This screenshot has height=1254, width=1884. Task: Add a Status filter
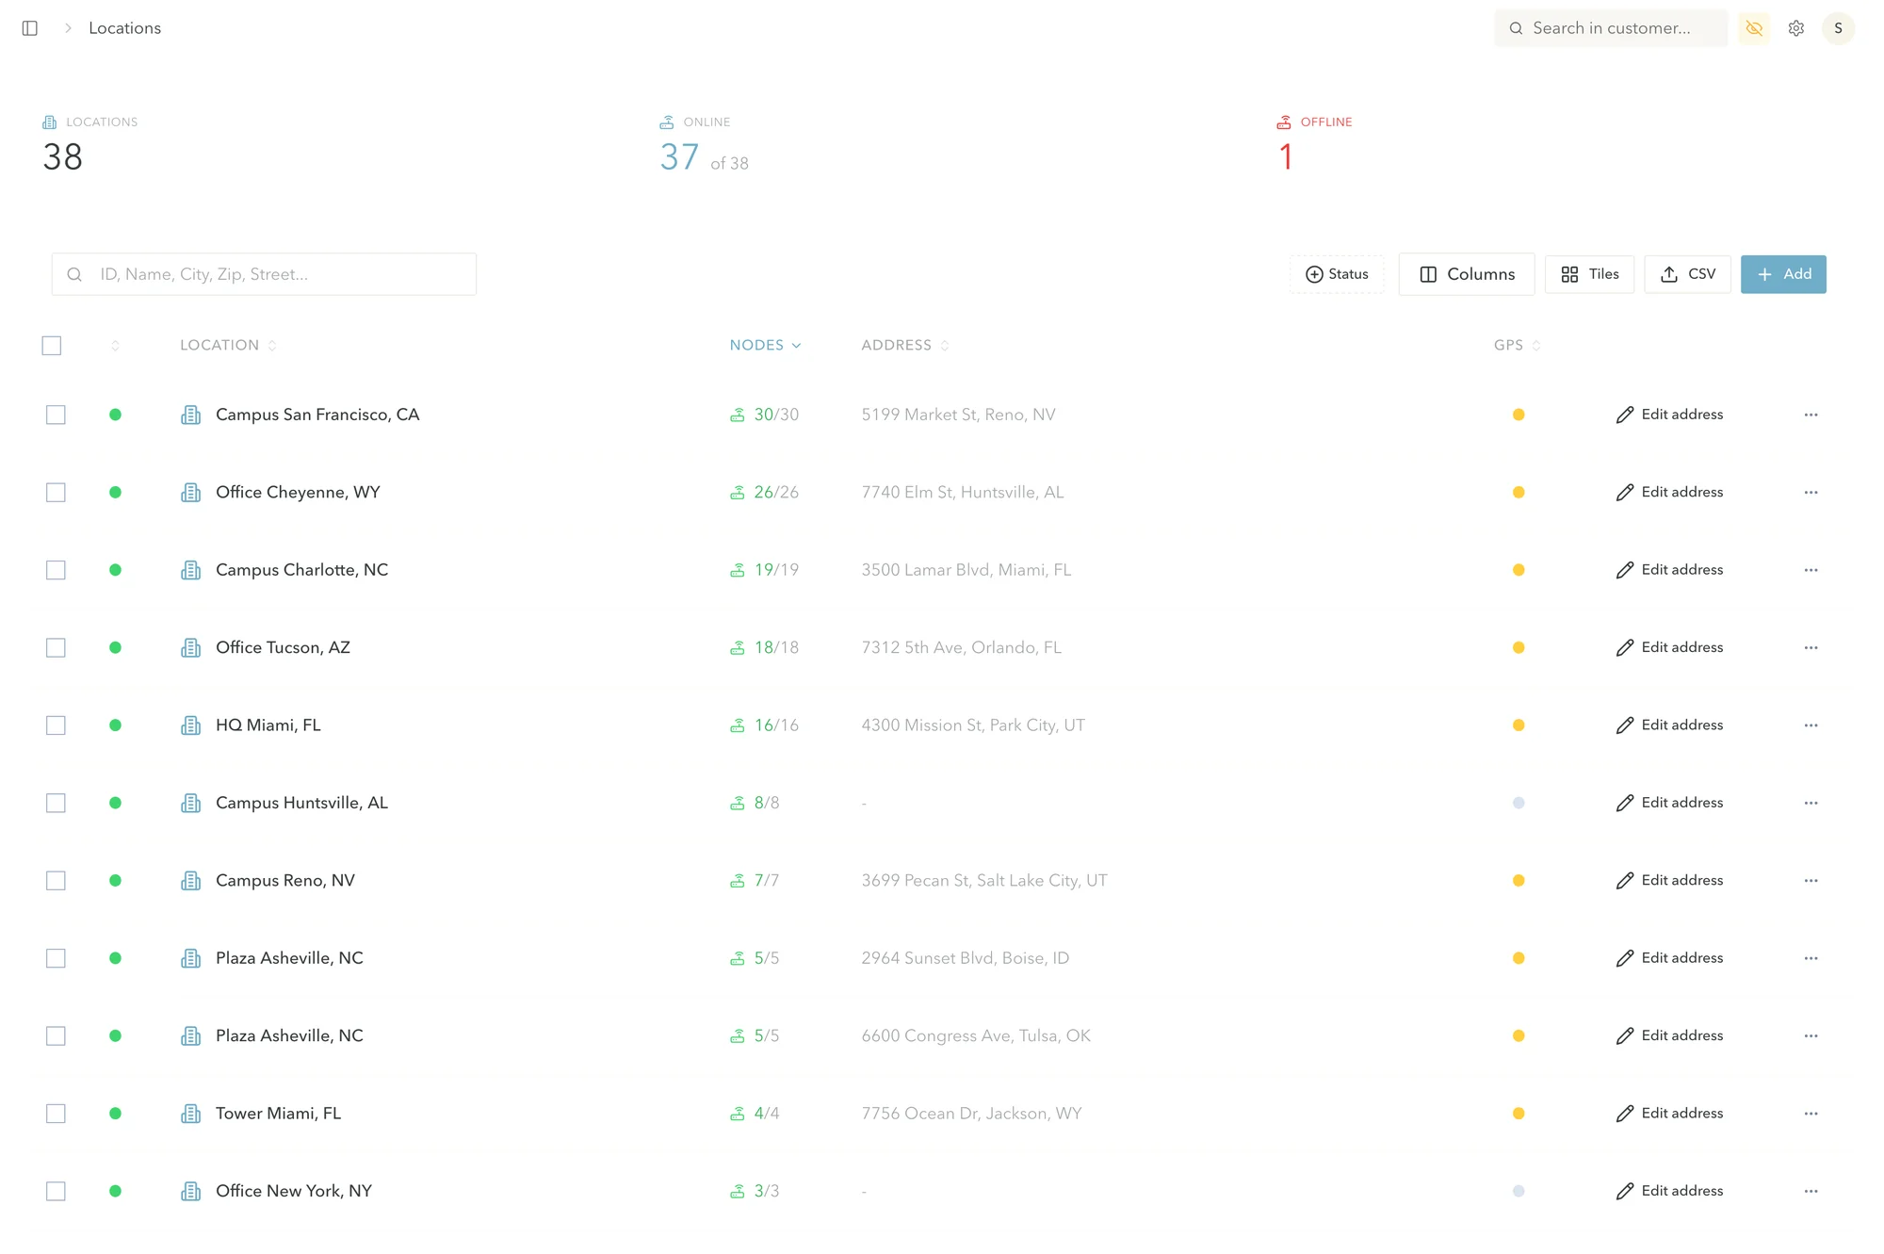1337,274
